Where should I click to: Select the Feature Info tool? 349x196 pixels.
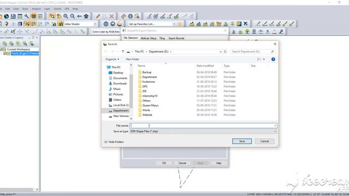130,16
